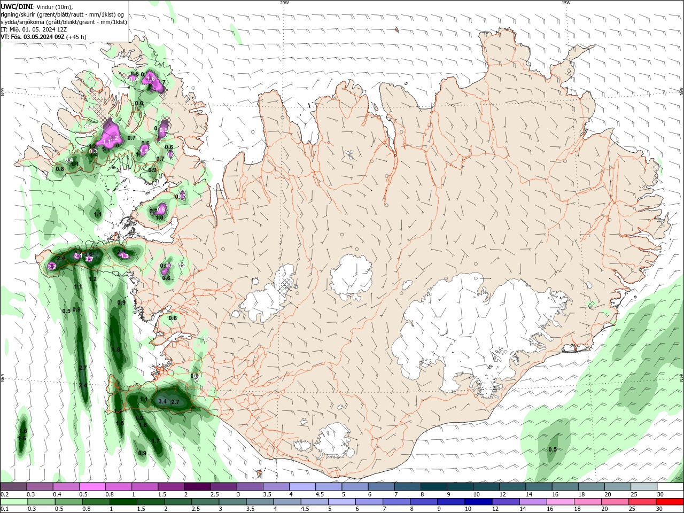Pick the darkest purple snow swatch labeled 2

coord(197,487)
